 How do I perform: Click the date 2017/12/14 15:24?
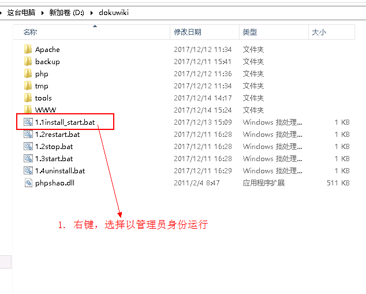click(203, 110)
